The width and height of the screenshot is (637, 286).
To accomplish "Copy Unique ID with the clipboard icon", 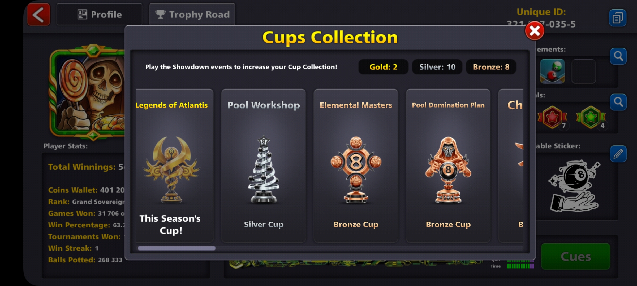I will (x=618, y=18).
